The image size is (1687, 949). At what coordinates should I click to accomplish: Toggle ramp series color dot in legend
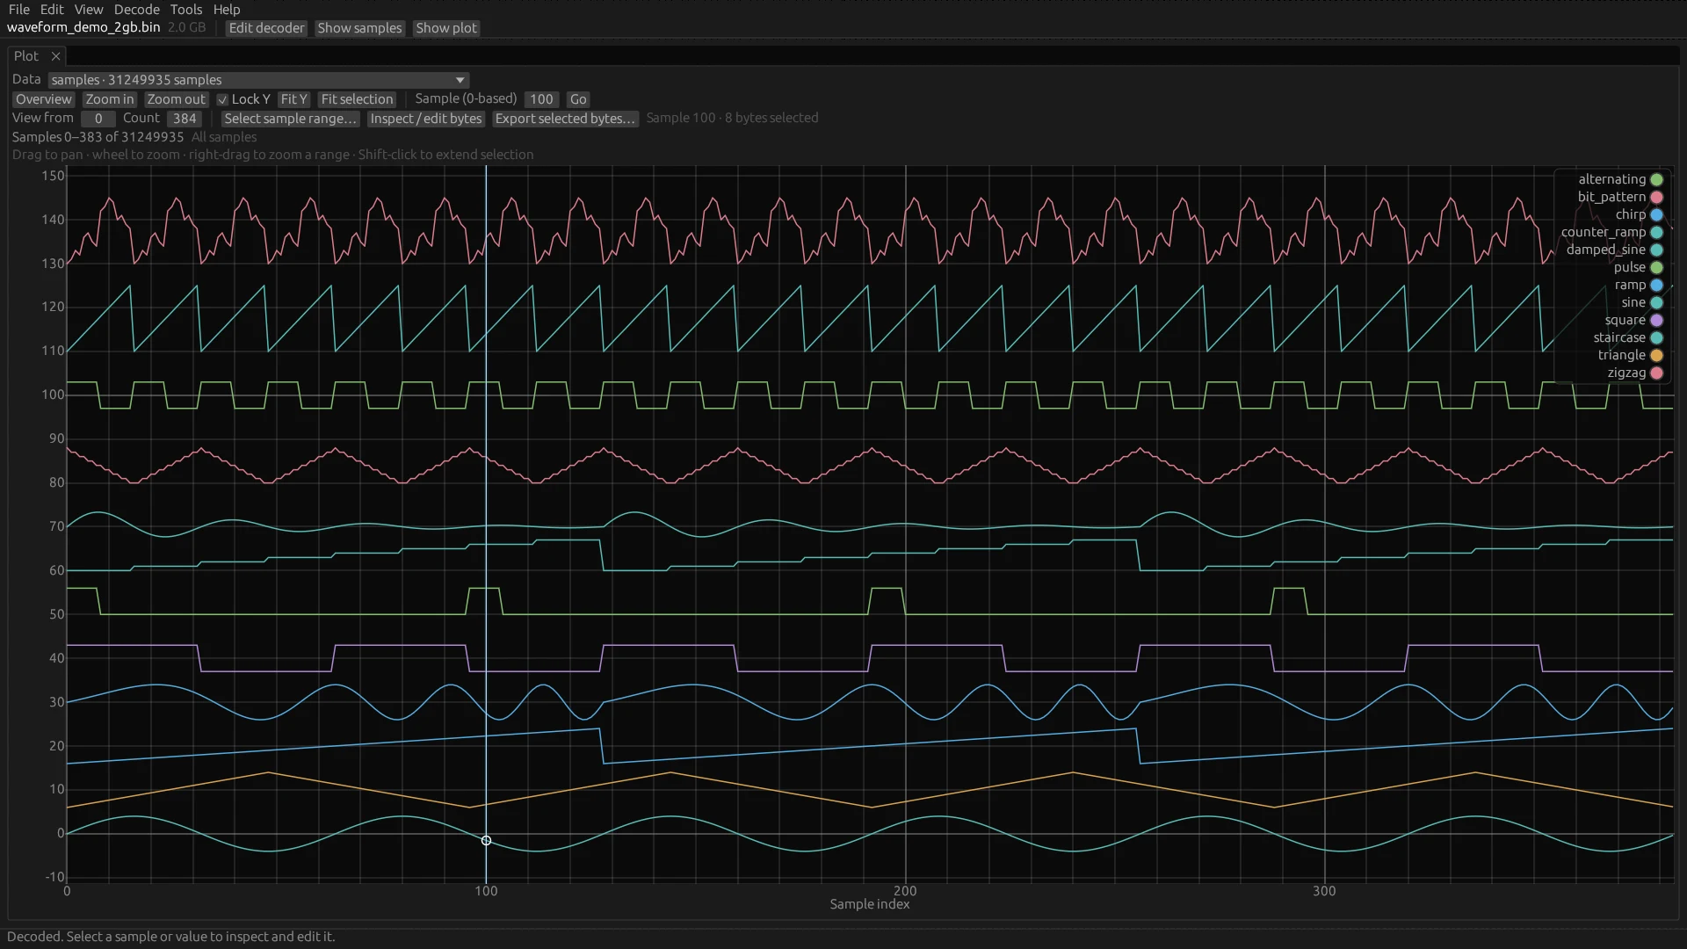point(1656,286)
